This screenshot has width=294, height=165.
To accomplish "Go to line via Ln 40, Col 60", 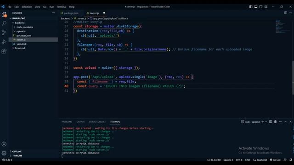I will tap(214, 160).
